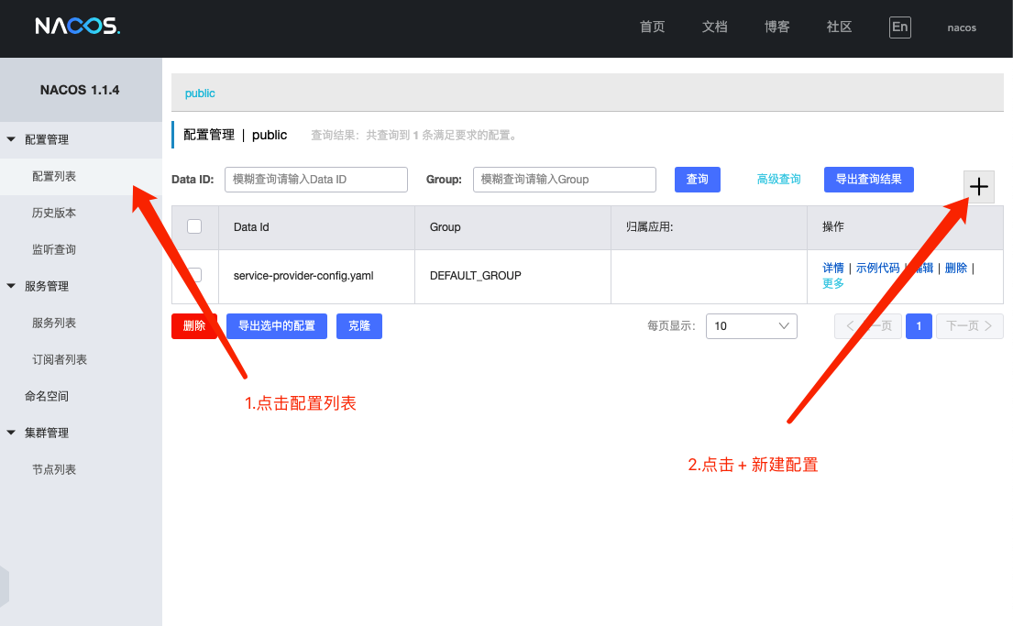
Task: Switch to the public namespace tab
Action: pos(200,93)
